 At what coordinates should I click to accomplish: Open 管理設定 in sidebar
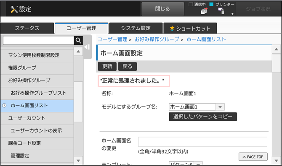coord(37,156)
